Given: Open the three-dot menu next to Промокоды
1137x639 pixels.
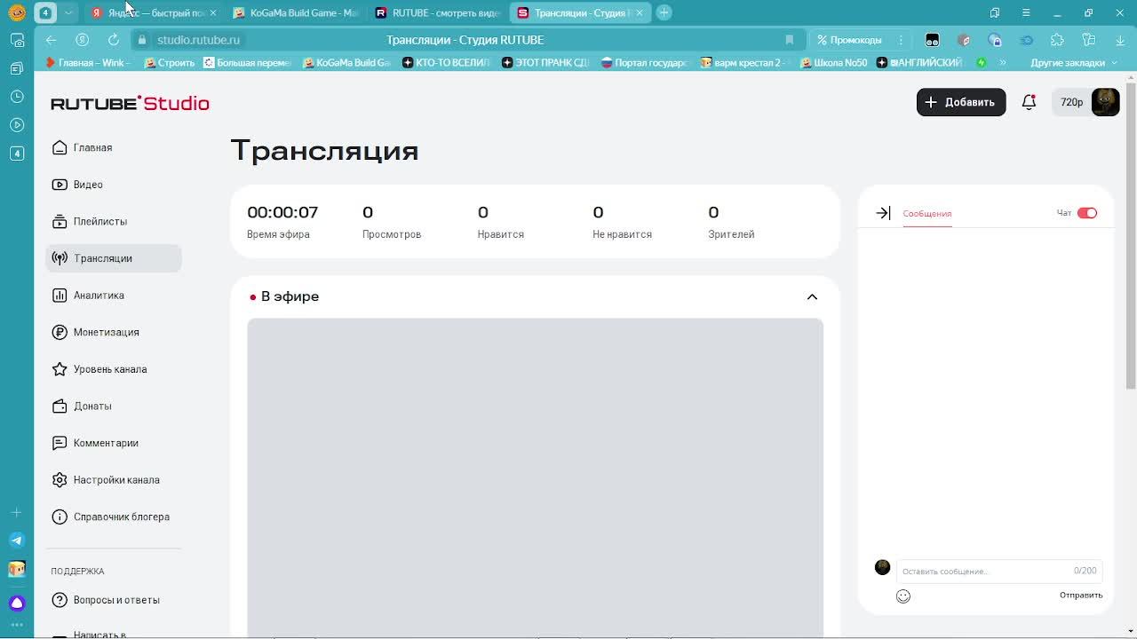Looking at the screenshot, I should 901,40.
